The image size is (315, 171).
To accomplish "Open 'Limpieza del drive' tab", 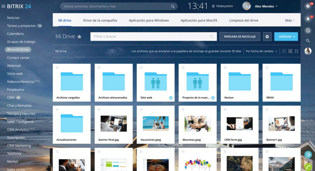I will tap(244, 20).
